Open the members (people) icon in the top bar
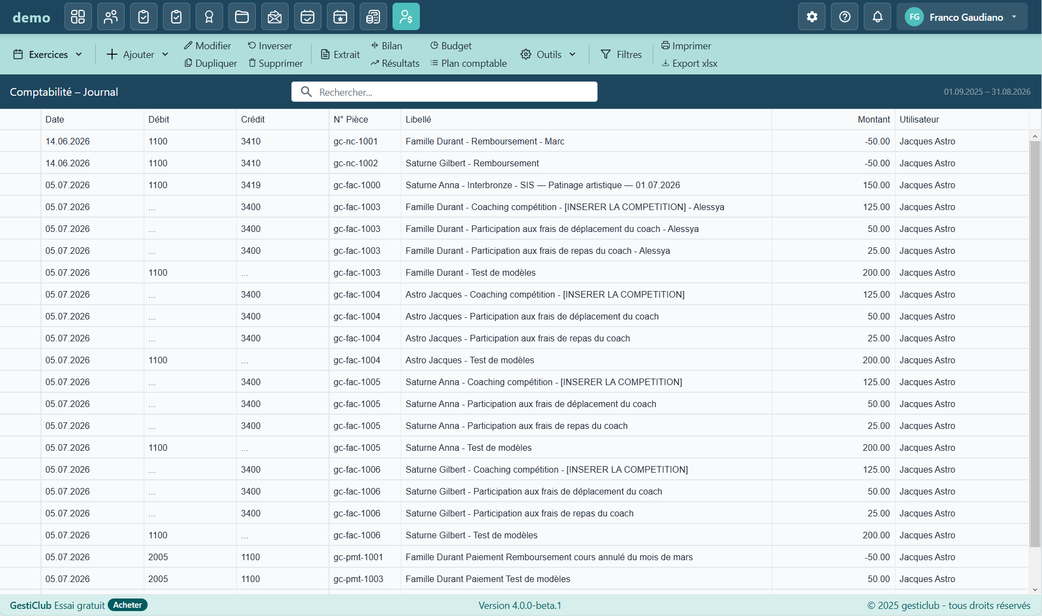The image size is (1042, 616). 111,16
